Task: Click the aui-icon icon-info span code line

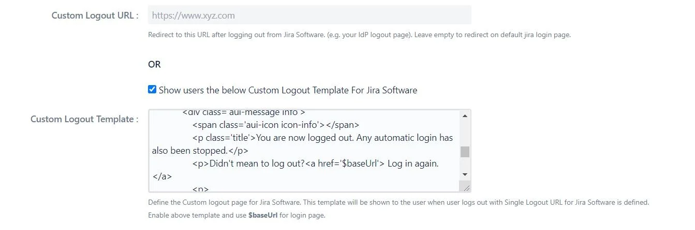Action: (275, 124)
